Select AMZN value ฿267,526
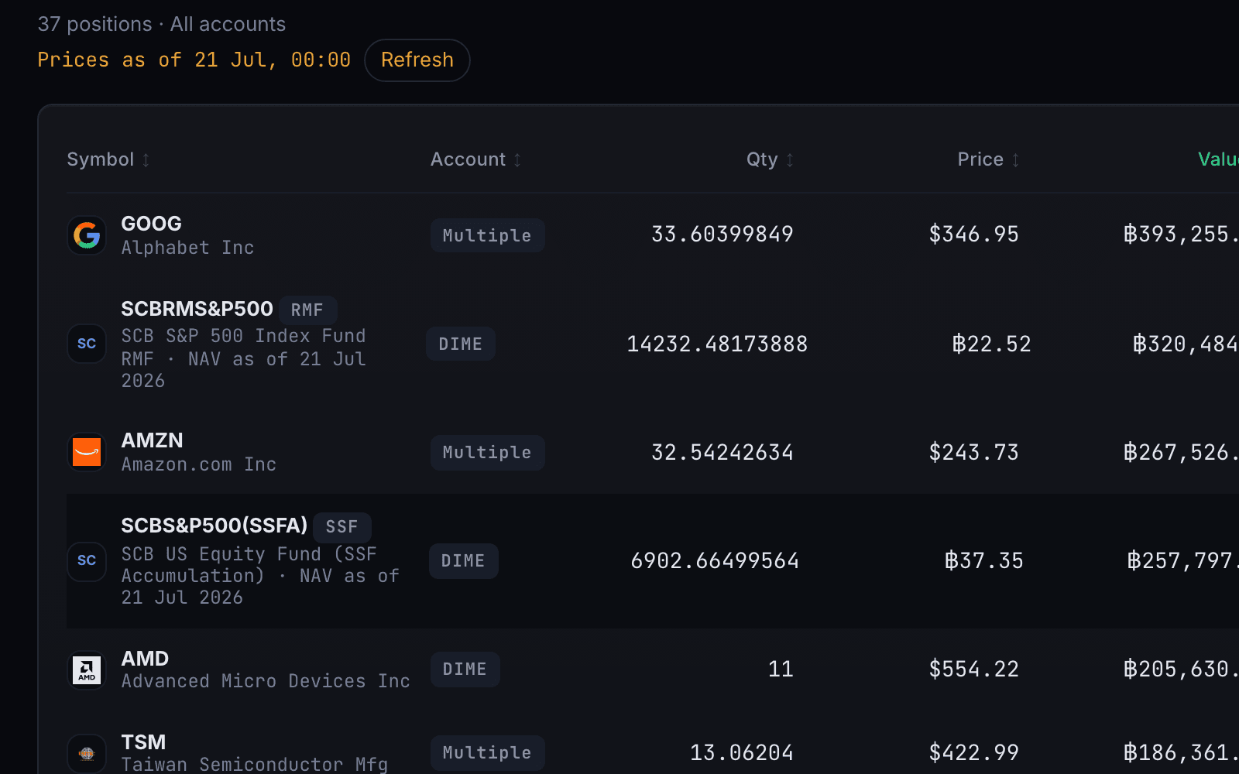Viewport: 1239px width, 774px height. coord(1181,452)
